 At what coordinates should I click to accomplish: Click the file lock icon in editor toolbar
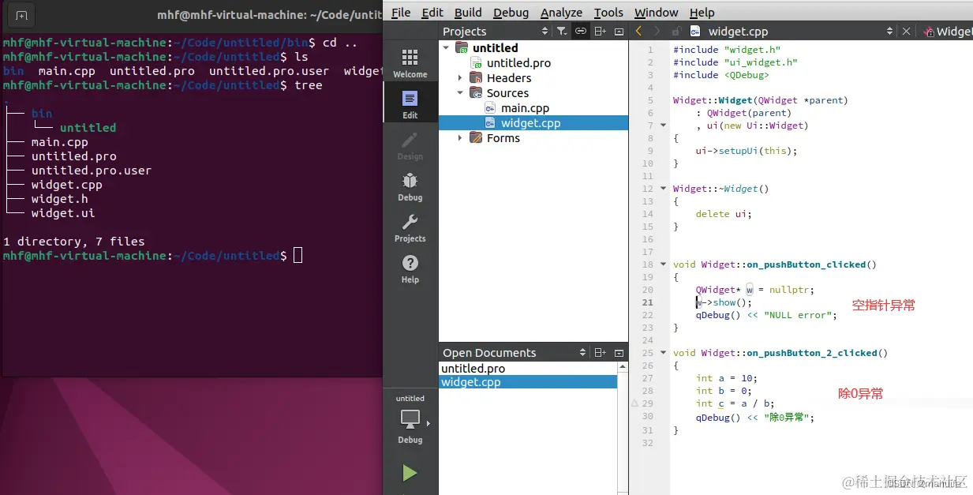point(676,32)
